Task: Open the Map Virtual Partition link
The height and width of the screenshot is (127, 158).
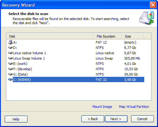Action: pos(134,107)
